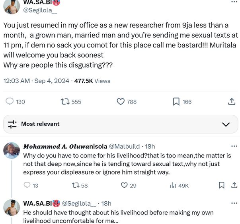
Task: Like the main tweet with 788 likes
Action: click(x=121, y=102)
